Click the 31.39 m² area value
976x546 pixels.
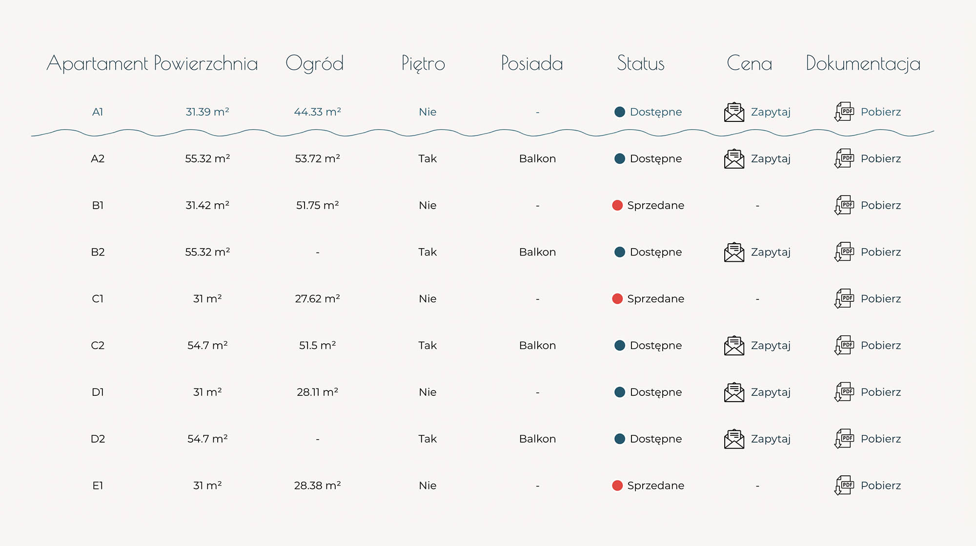207,112
